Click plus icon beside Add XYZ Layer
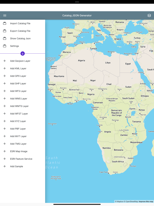The image size is (154, 206). [x=5, y=121]
